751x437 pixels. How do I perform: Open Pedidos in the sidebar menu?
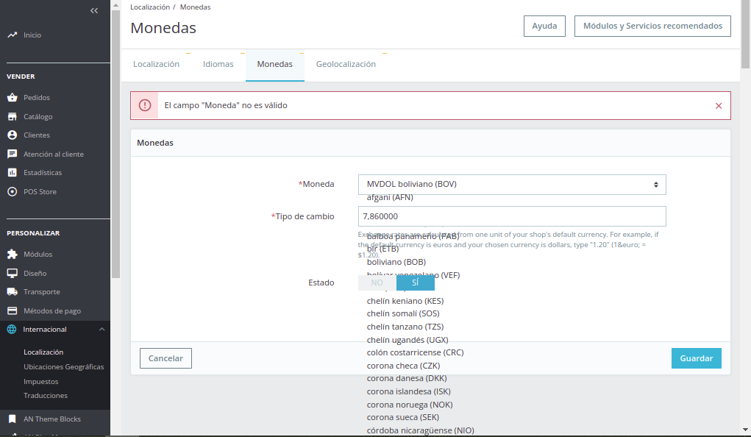[x=37, y=97]
